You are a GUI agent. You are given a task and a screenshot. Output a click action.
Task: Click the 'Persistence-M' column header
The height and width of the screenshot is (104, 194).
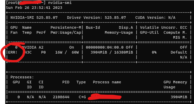[66, 27]
